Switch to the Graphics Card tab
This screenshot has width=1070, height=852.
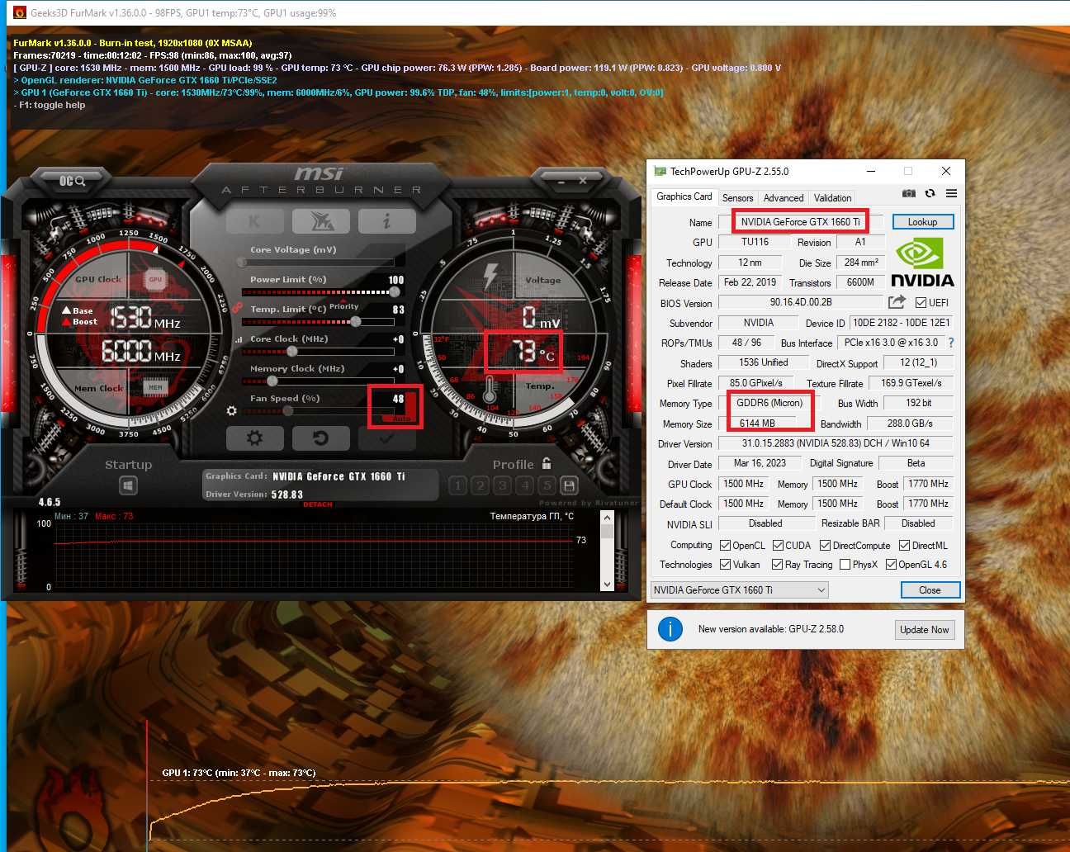point(684,196)
